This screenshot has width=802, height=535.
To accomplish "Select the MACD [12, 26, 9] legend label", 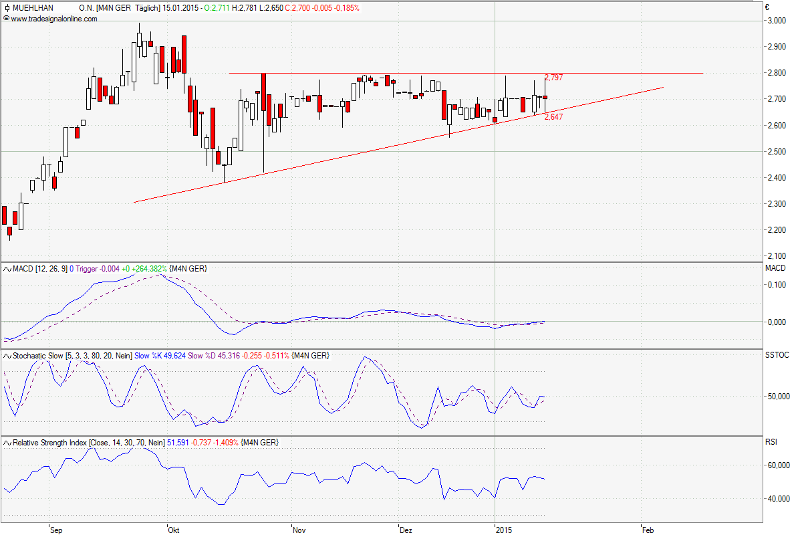I will (40, 269).
